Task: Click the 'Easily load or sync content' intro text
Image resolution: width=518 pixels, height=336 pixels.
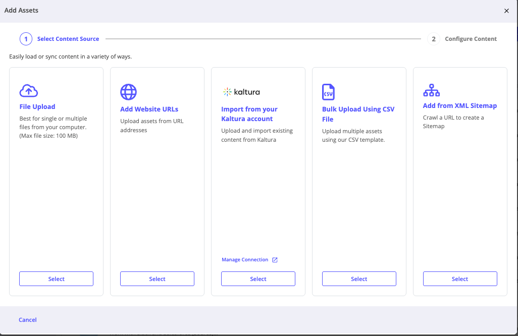Action: [70, 57]
